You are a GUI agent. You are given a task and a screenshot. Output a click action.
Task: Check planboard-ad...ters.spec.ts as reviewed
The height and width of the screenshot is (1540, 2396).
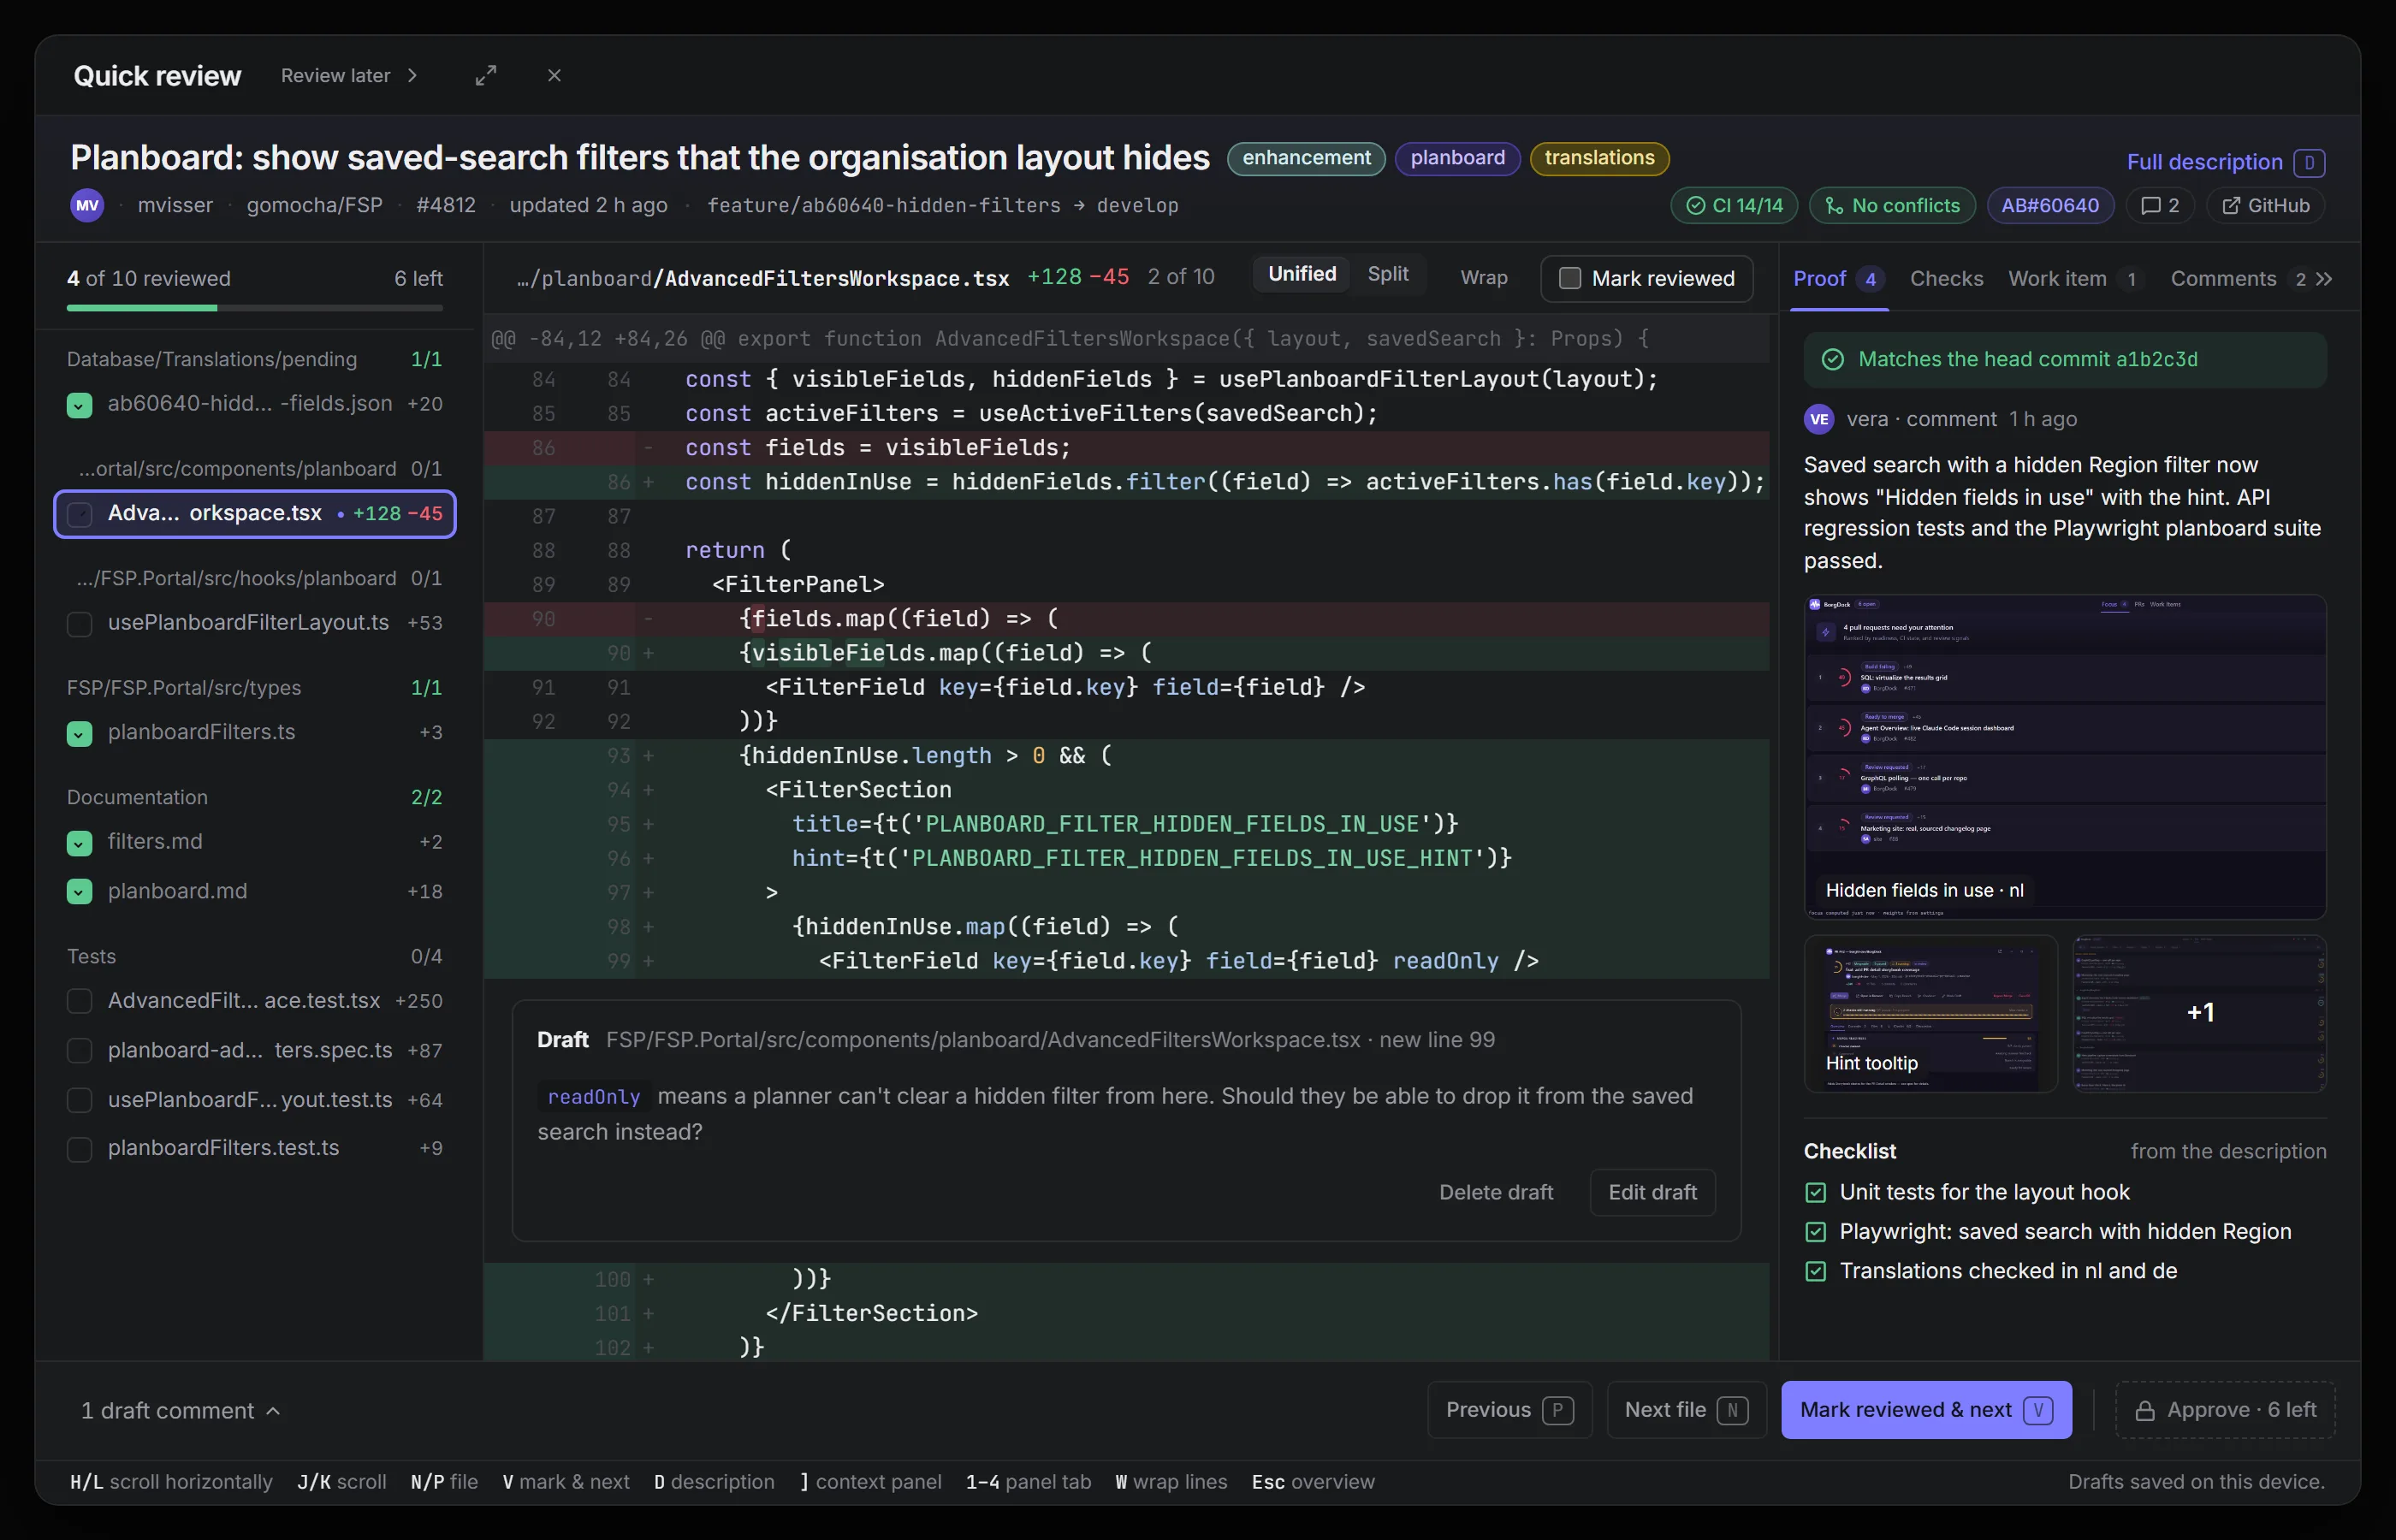tap(80, 1051)
